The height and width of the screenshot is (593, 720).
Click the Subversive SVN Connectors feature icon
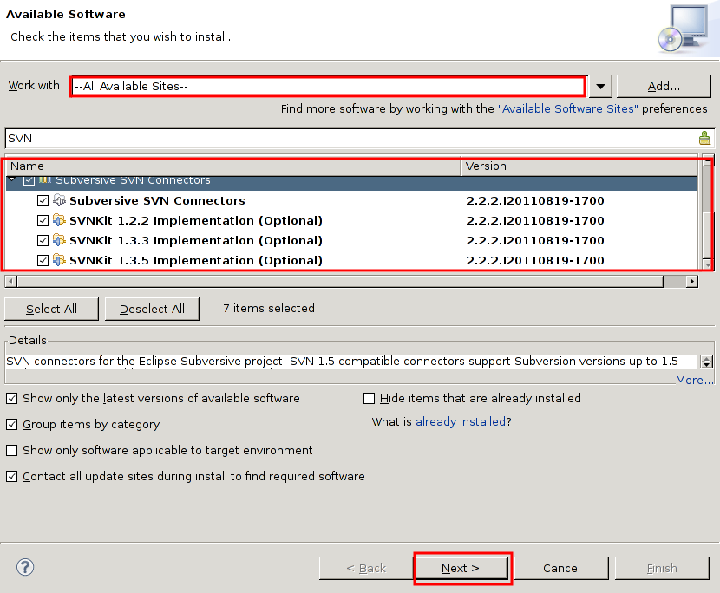(59, 200)
